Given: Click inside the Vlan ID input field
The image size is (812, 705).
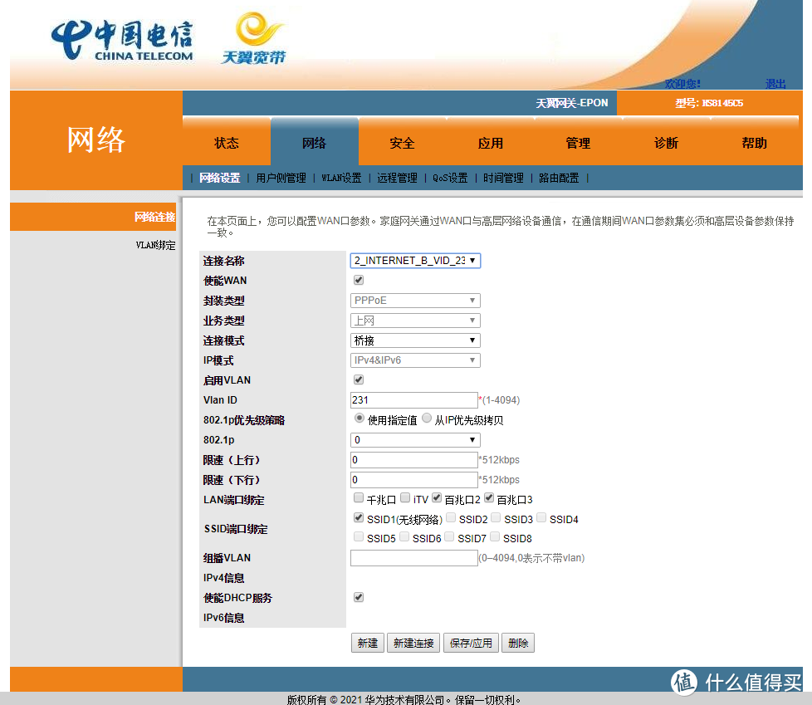Looking at the screenshot, I should pyautogui.click(x=413, y=399).
